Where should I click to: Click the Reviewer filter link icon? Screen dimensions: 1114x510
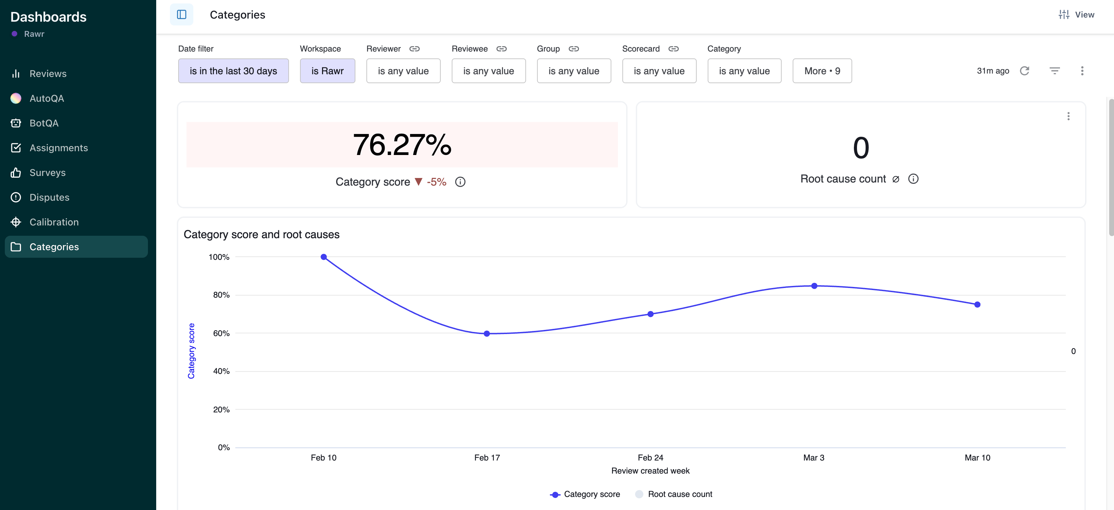[x=414, y=49]
